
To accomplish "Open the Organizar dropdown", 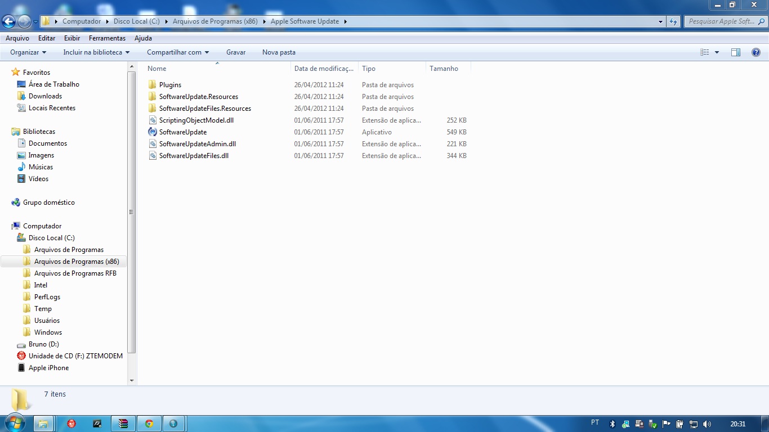I will click(x=28, y=52).
